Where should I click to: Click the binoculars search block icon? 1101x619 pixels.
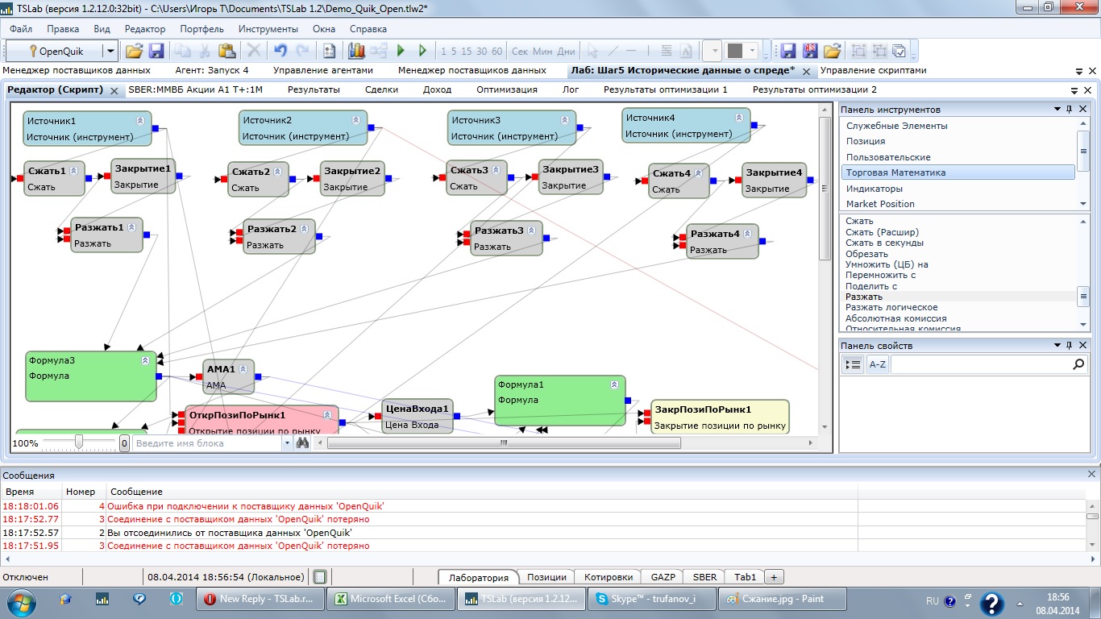(x=303, y=443)
